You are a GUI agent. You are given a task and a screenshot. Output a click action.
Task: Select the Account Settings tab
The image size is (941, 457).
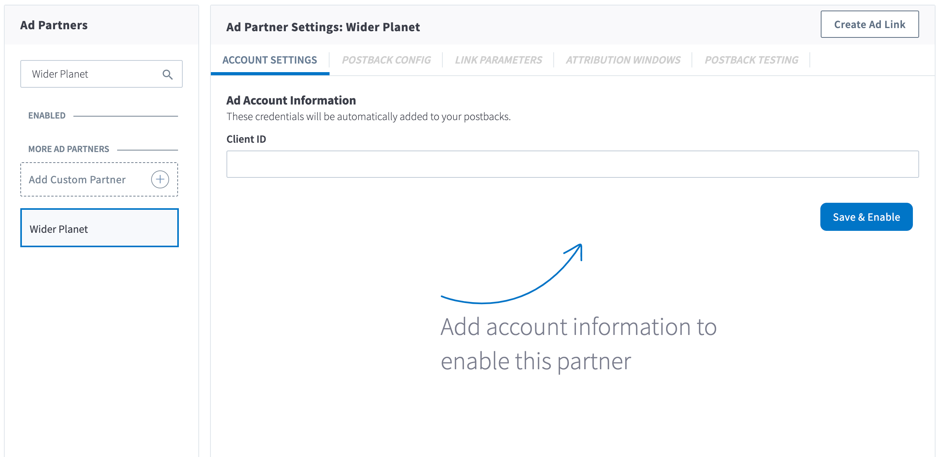(269, 60)
